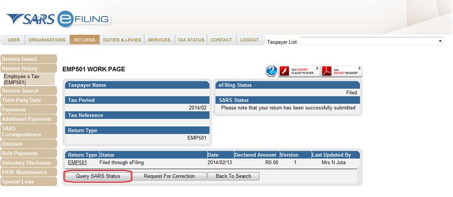The image size is (453, 197).
Task: Click the SARS eFiling logo
Action: tap(58, 19)
